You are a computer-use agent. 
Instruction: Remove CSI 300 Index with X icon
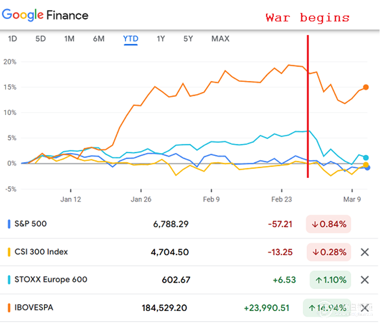coord(365,252)
